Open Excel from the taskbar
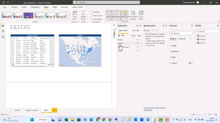Image resolution: width=220 pixels, height=123 pixels. 66,120
